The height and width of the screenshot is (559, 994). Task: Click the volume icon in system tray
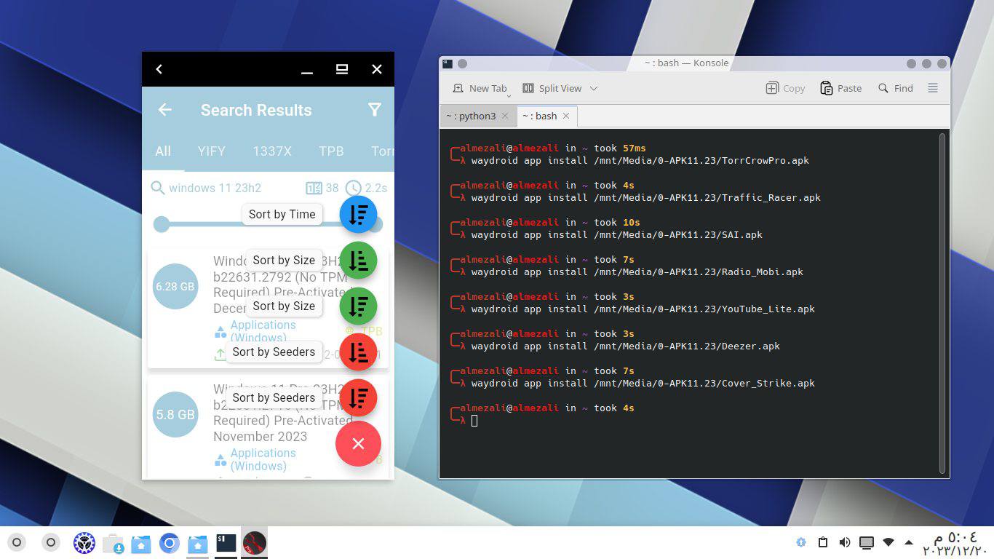coord(845,542)
